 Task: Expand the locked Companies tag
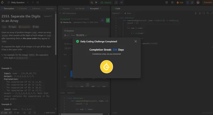click(x=24, y=27)
